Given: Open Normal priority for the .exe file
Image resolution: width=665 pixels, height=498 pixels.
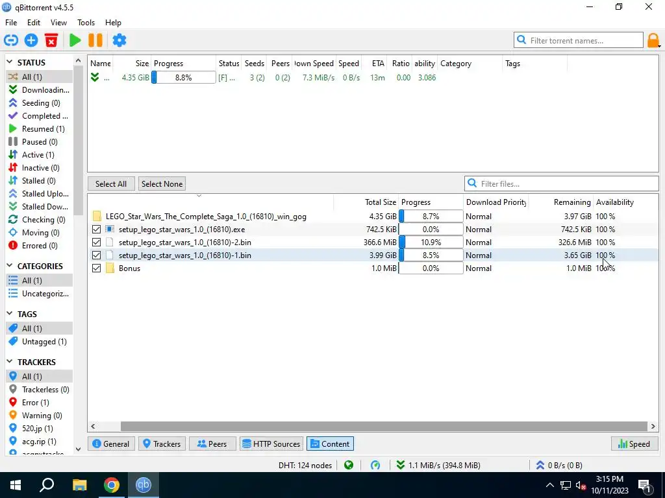Looking at the screenshot, I should (479, 230).
